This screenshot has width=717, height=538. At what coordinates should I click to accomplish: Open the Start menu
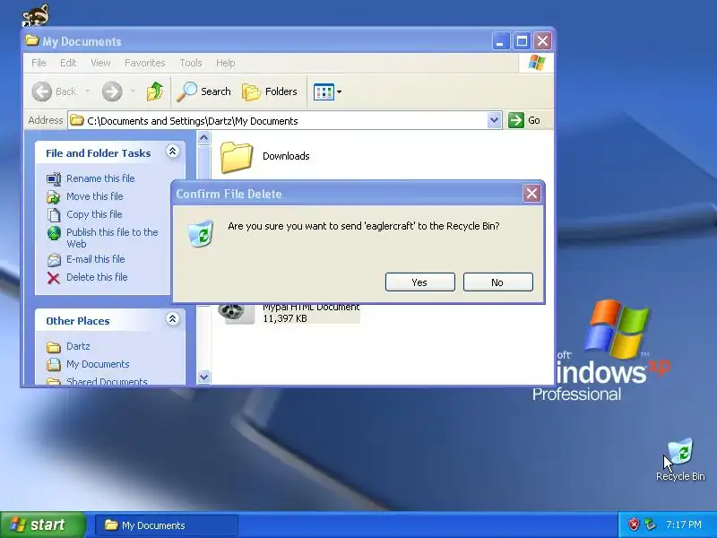coord(42,525)
